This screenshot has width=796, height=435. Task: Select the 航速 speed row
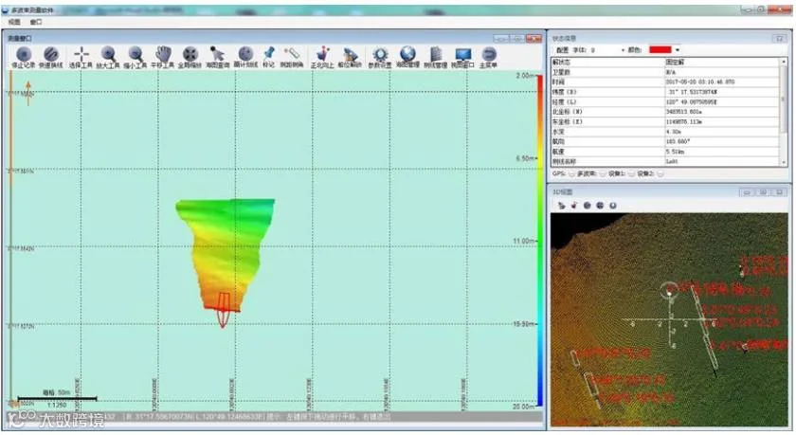[x=665, y=152]
